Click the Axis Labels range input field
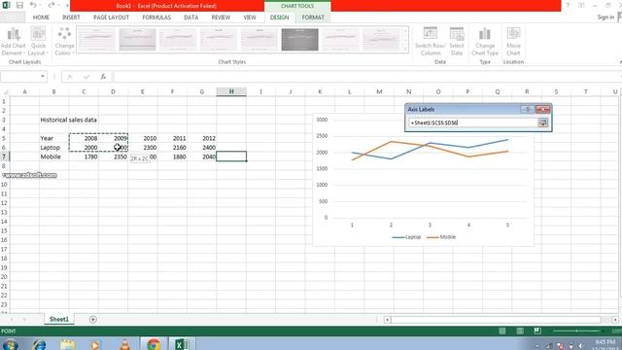Viewport: 622px width, 350px height. (473, 123)
